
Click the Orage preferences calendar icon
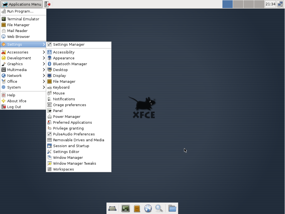tap(49, 105)
